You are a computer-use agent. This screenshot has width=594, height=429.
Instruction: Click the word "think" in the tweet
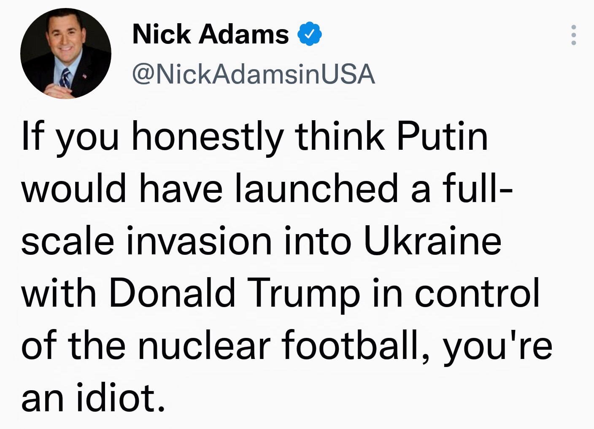click(340, 137)
